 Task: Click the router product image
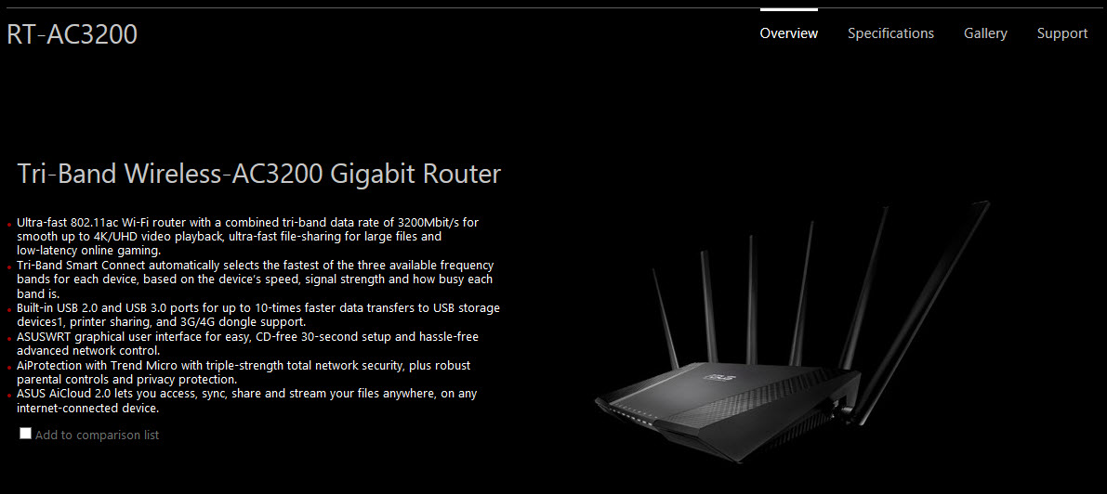pos(791,331)
